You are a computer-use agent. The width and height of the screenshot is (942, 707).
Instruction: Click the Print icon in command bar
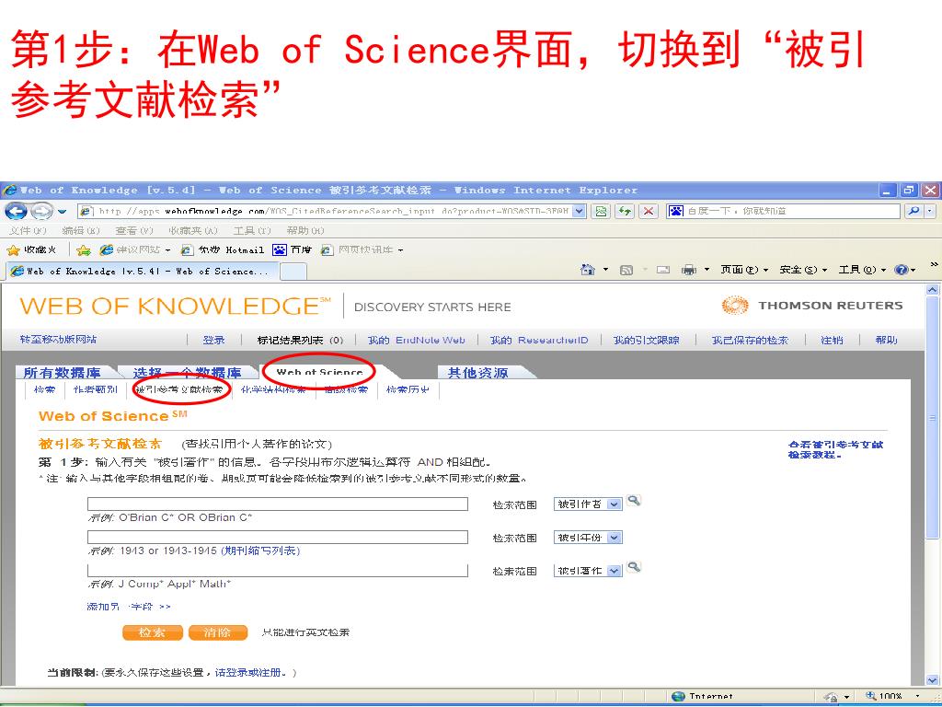[688, 270]
